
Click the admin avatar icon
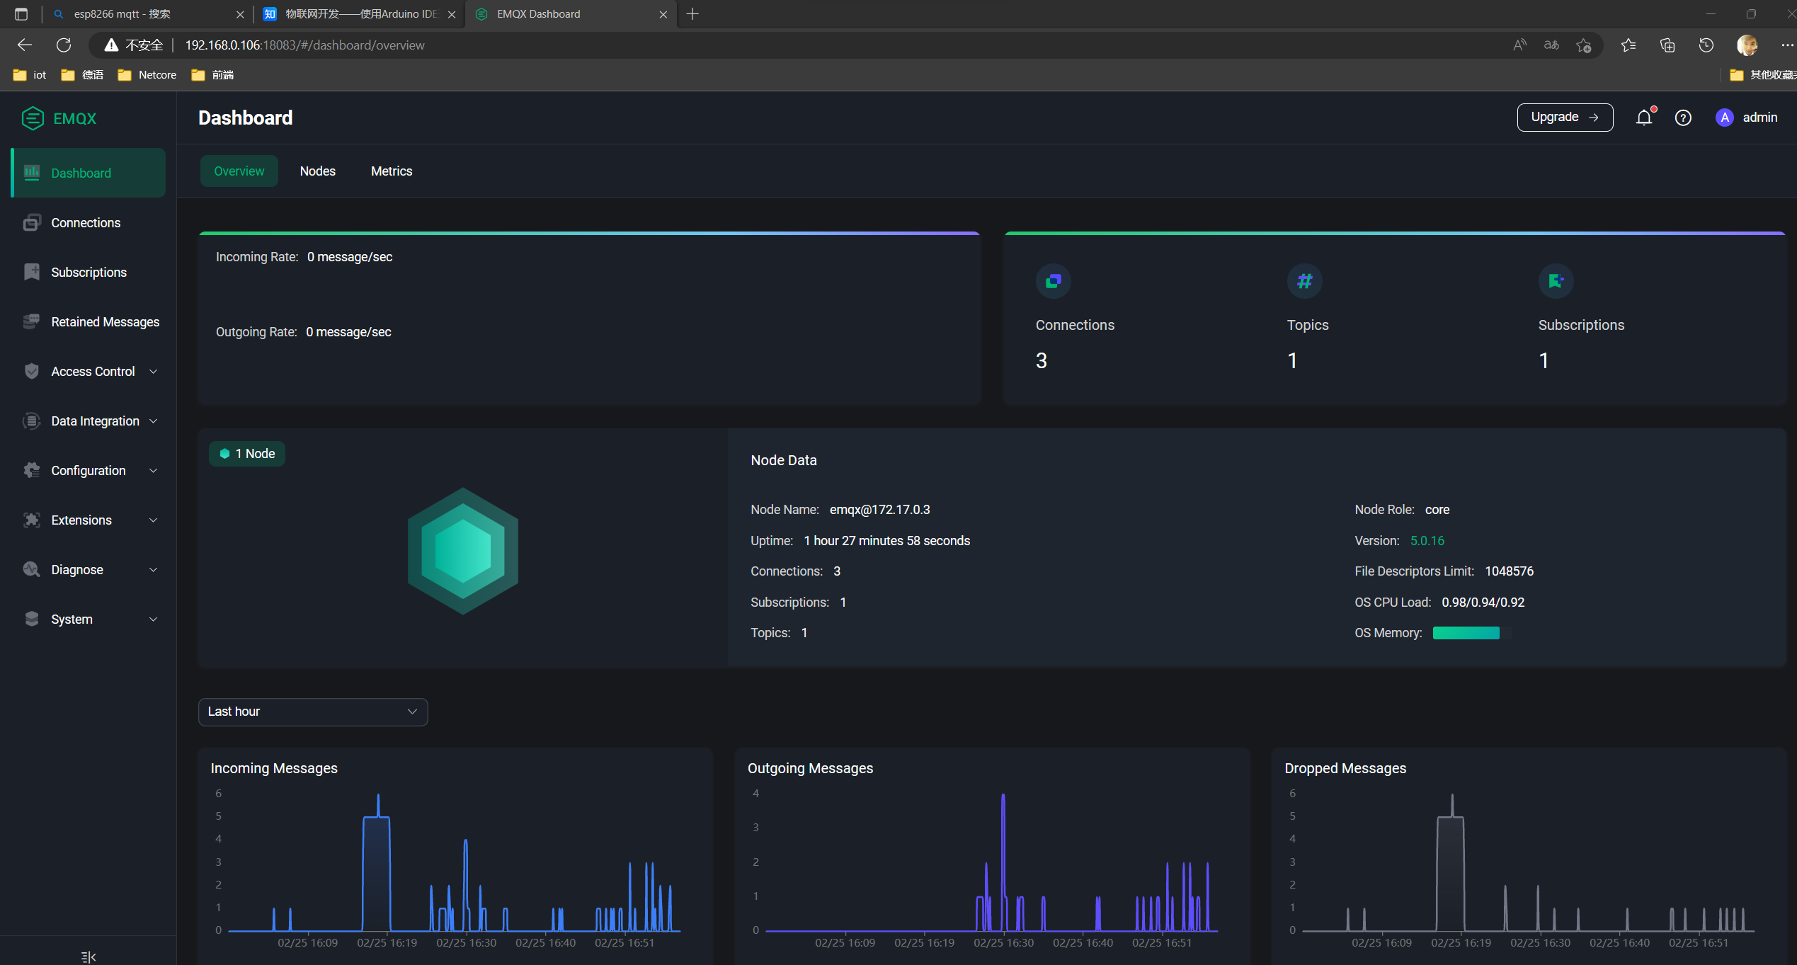click(x=1725, y=118)
